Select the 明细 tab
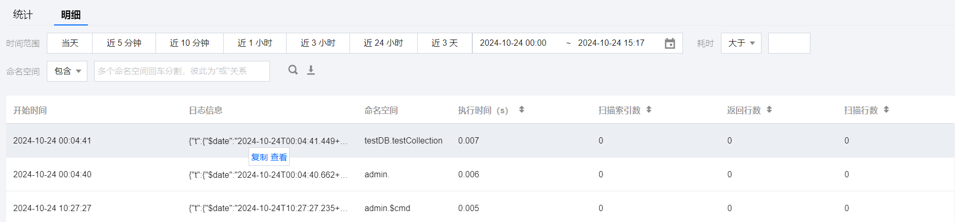 pyautogui.click(x=71, y=15)
